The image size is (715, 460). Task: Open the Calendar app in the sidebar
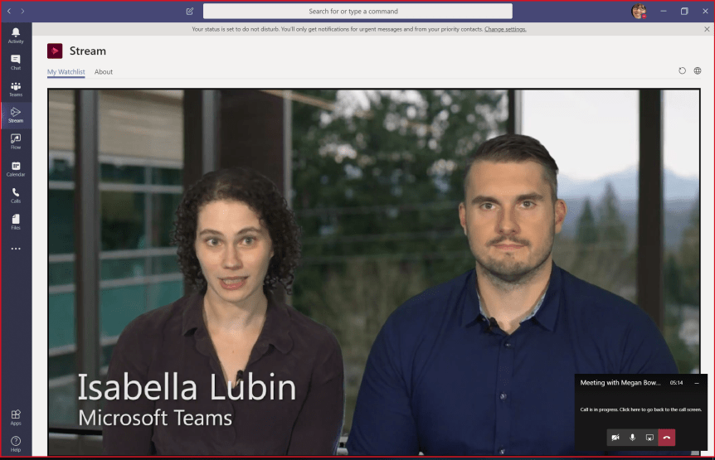[x=16, y=168]
